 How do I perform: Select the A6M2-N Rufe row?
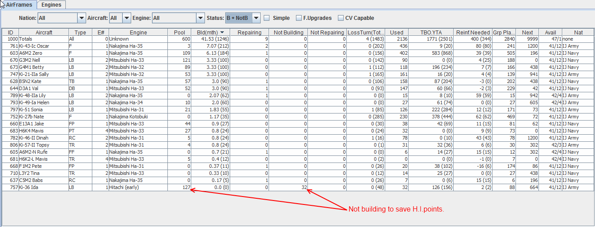coord(298,152)
